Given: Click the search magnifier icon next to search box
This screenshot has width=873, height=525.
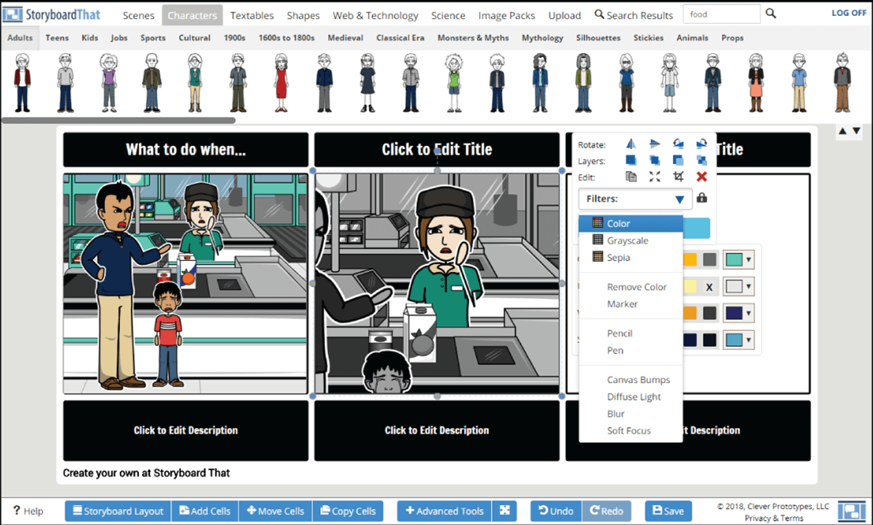Looking at the screenshot, I should point(771,14).
